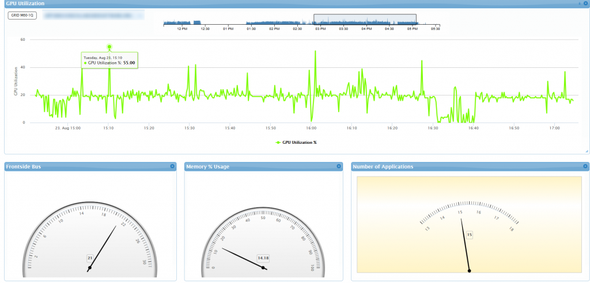Click the GPU Utilization panel title

25,3
